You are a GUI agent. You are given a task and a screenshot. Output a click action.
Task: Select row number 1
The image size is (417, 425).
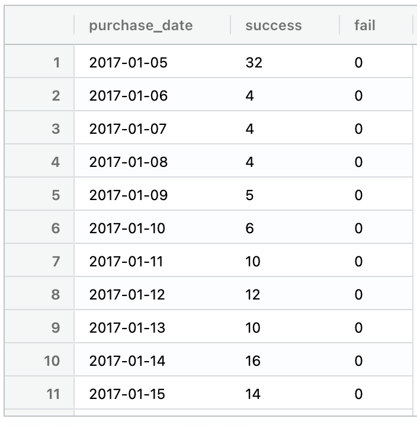[56, 62]
